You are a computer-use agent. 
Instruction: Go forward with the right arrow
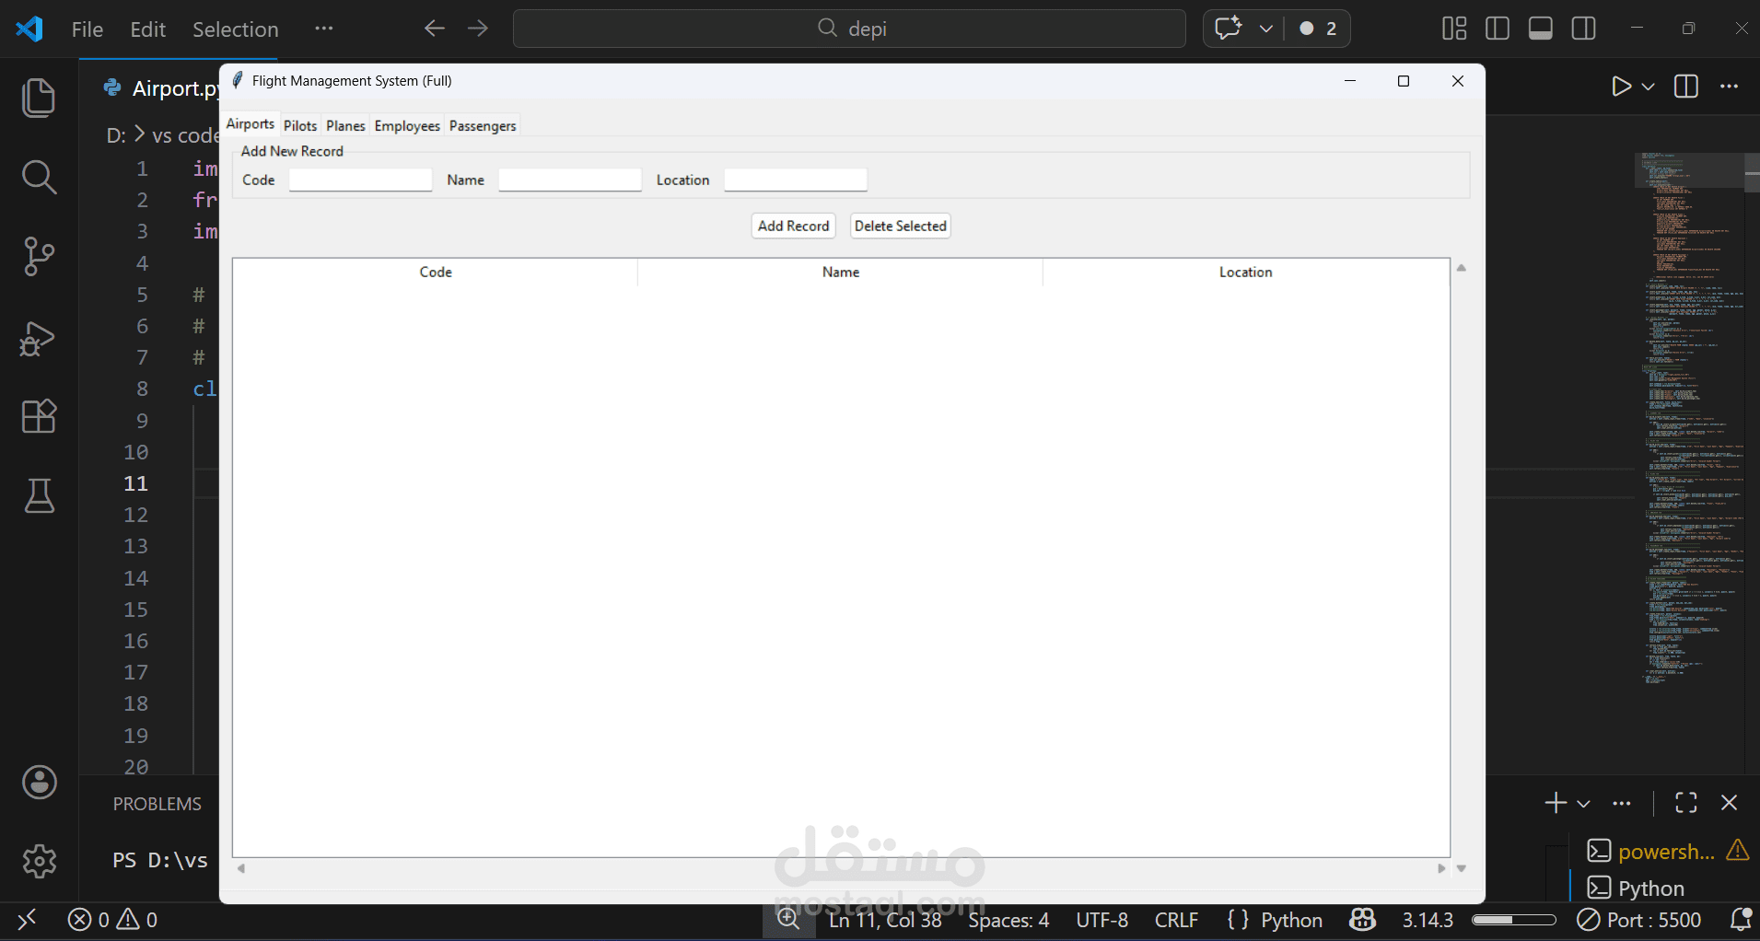(478, 29)
